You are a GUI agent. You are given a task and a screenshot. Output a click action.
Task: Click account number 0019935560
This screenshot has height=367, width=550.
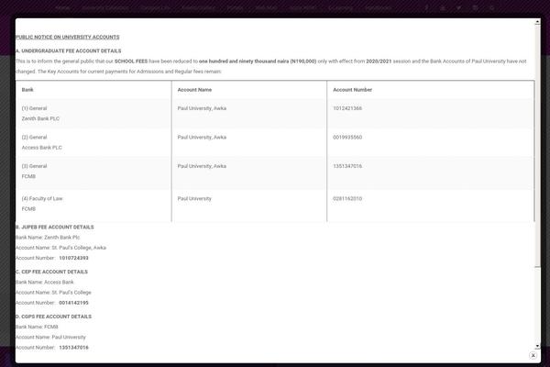click(x=347, y=137)
